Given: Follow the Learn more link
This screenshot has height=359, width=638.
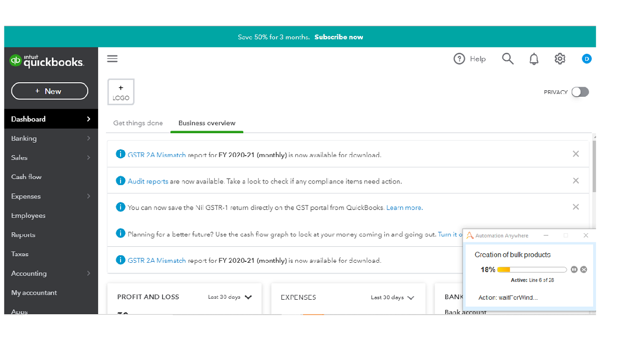Looking at the screenshot, I should coord(404,208).
